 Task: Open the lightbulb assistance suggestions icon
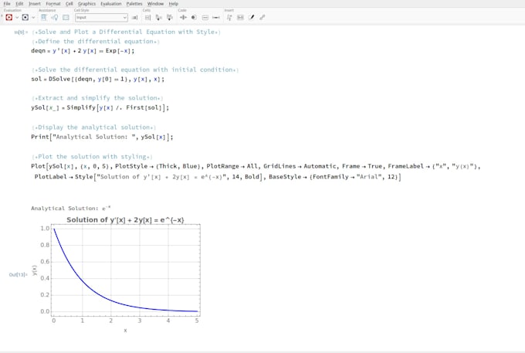coord(55,18)
